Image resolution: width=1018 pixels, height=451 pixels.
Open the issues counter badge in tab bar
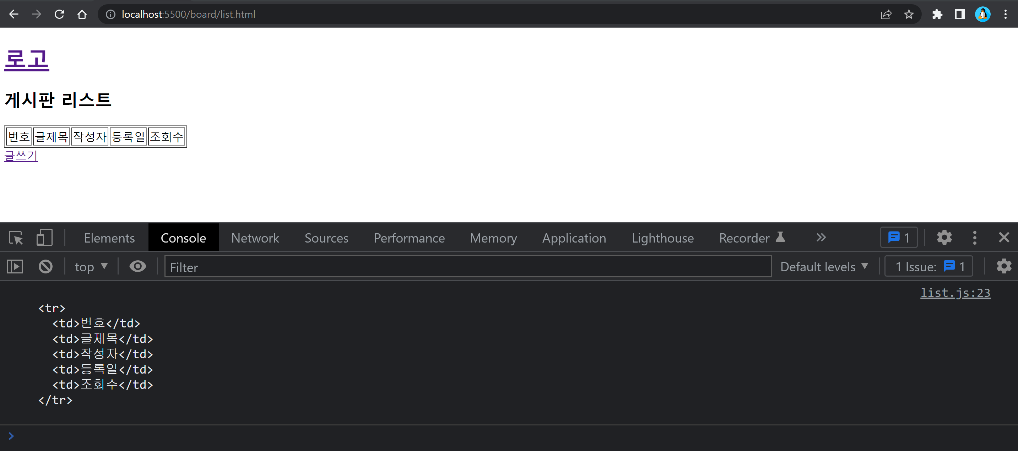pyautogui.click(x=899, y=238)
